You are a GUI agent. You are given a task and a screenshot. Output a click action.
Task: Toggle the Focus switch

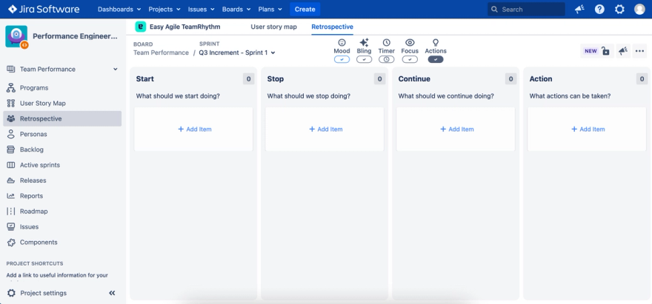pos(410,59)
